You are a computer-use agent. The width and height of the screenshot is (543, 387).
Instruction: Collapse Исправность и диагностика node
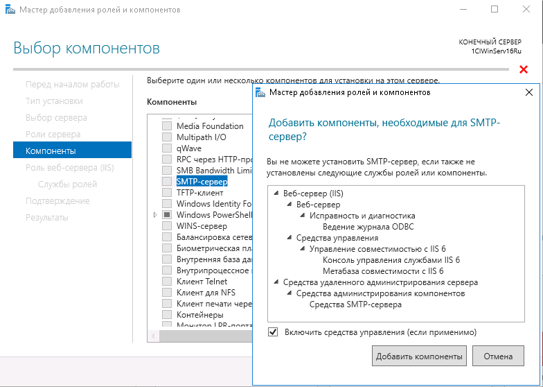pyautogui.click(x=302, y=215)
